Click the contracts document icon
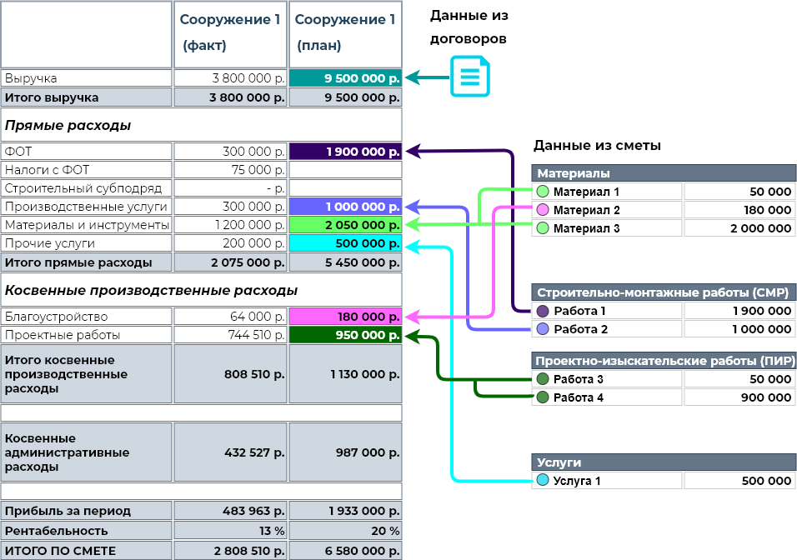 (470, 77)
